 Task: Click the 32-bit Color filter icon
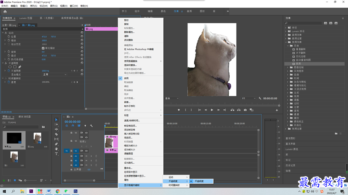pyautogui.click(x=331, y=23)
